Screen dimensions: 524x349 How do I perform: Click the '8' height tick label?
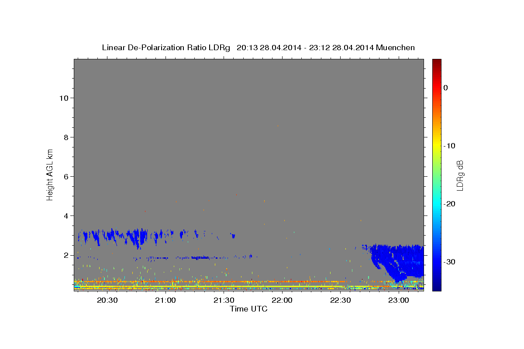click(x=66, y=137)
